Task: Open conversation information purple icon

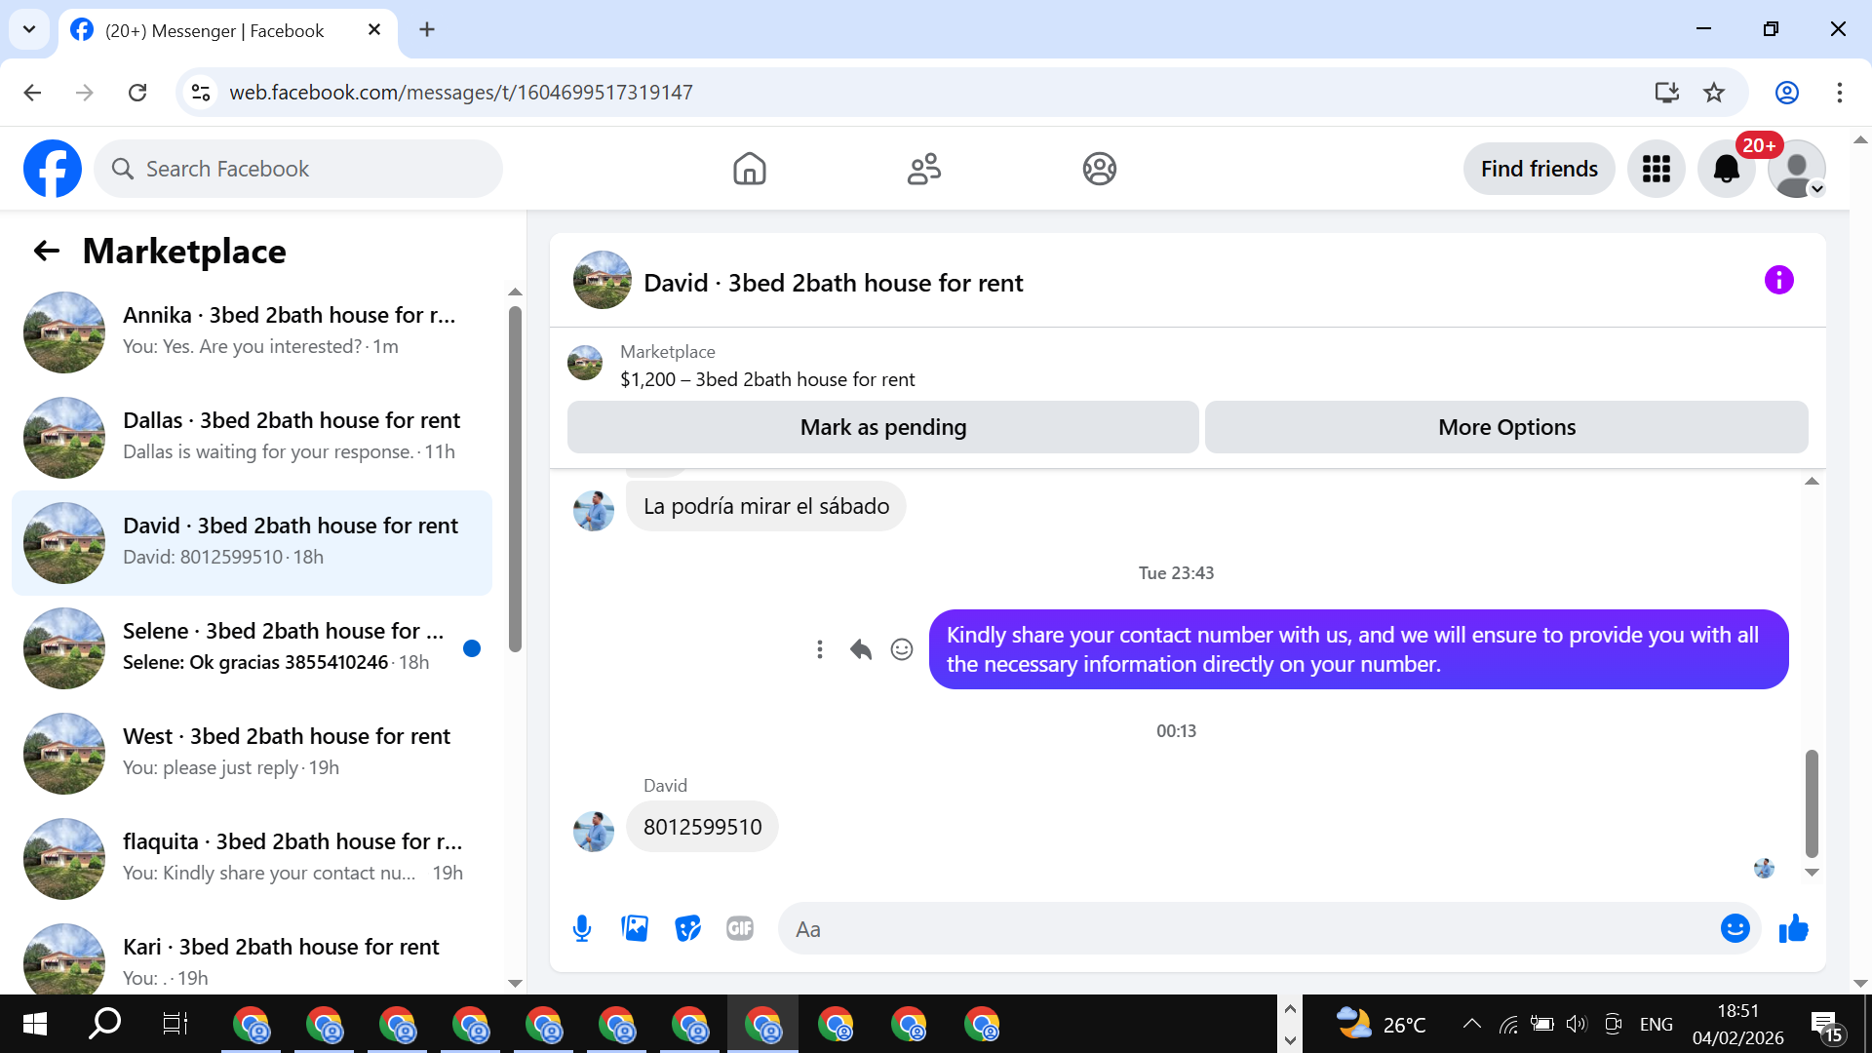Action: coord(1778,281)
